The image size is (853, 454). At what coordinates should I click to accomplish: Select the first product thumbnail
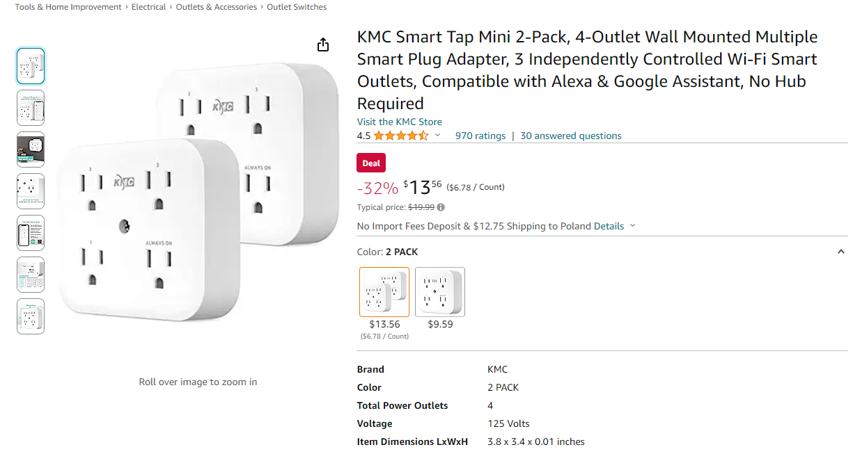[x=31, y=66]
